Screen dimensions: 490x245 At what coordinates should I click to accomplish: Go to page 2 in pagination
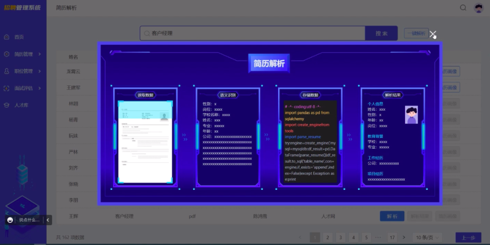pyautogui.click(x=328, y=237)
